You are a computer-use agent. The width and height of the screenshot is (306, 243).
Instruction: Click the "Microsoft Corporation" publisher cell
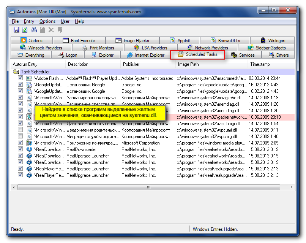pos(140,143)
